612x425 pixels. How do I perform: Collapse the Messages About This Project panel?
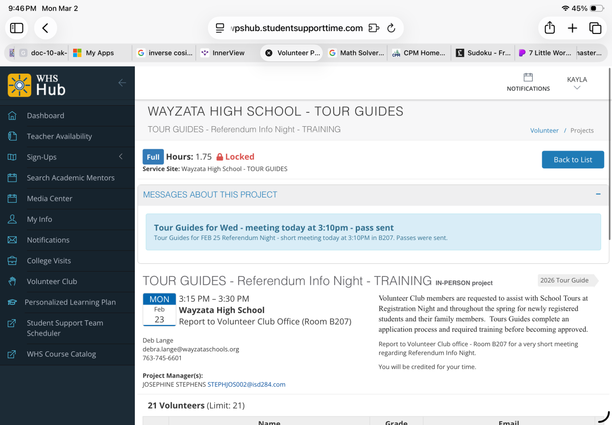point(598,194)
